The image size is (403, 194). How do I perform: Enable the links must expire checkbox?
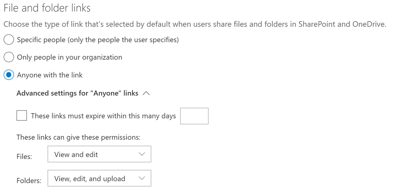coord(22,116)
